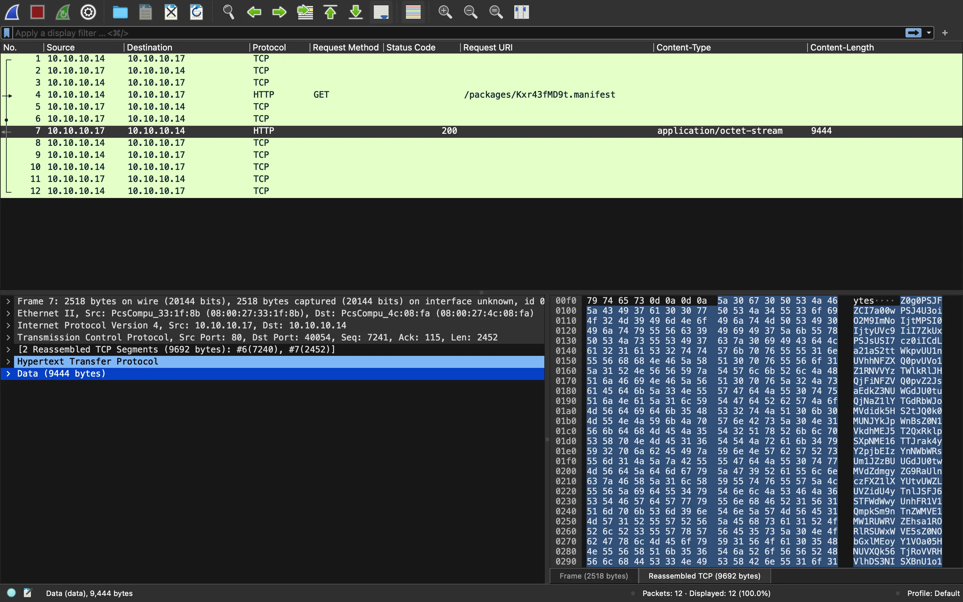Expand Transmission Control Protocol tree
963x602 pixels.
click(8, 338)
